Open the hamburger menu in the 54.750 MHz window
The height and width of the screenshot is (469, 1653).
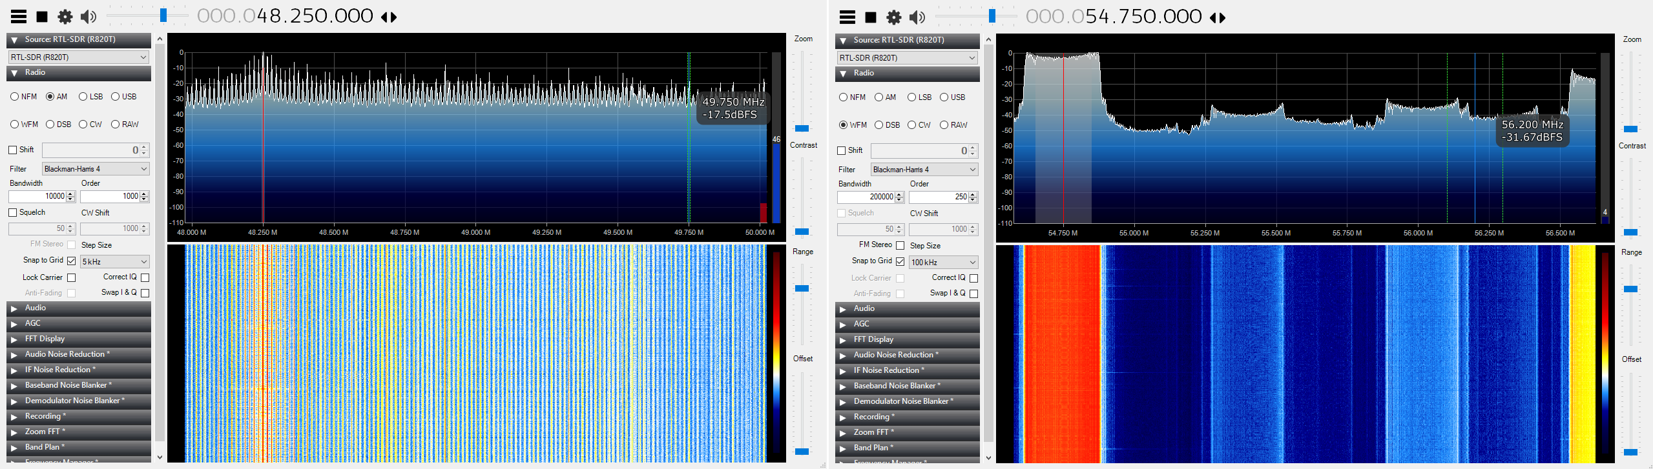coord(847,17)
